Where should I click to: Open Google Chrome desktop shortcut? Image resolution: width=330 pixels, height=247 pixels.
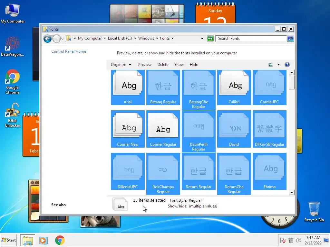click(13, 82)
